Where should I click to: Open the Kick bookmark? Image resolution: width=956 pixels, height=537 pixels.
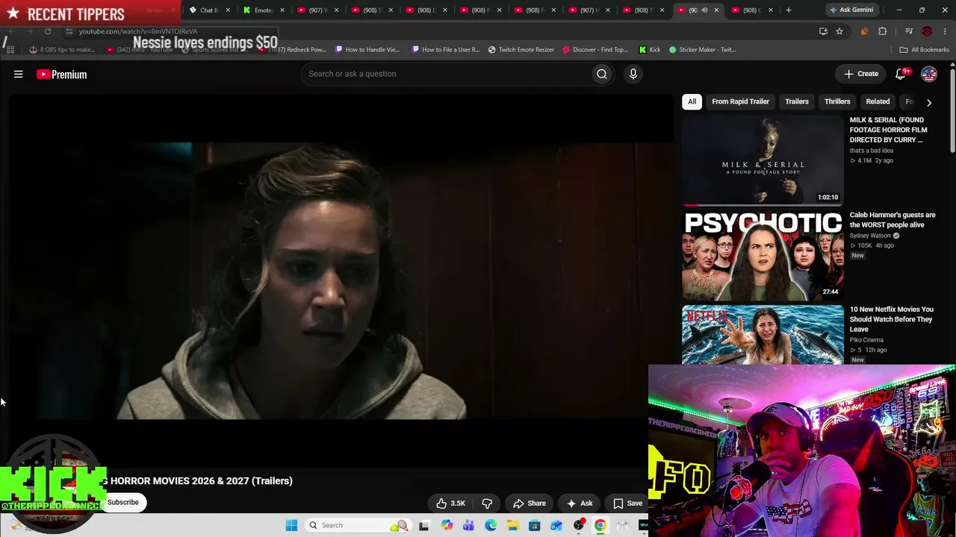[x=650, y=49]
